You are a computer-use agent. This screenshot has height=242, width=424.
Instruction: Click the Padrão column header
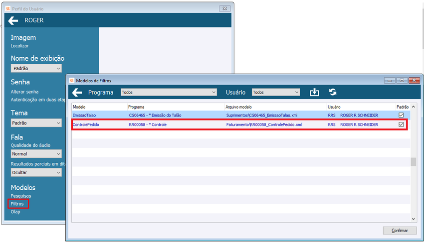(403, 107)
